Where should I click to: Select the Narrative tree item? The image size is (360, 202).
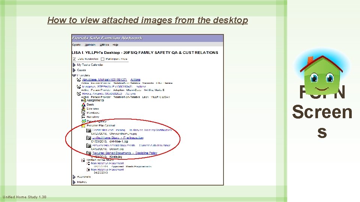tap(93, 117)
